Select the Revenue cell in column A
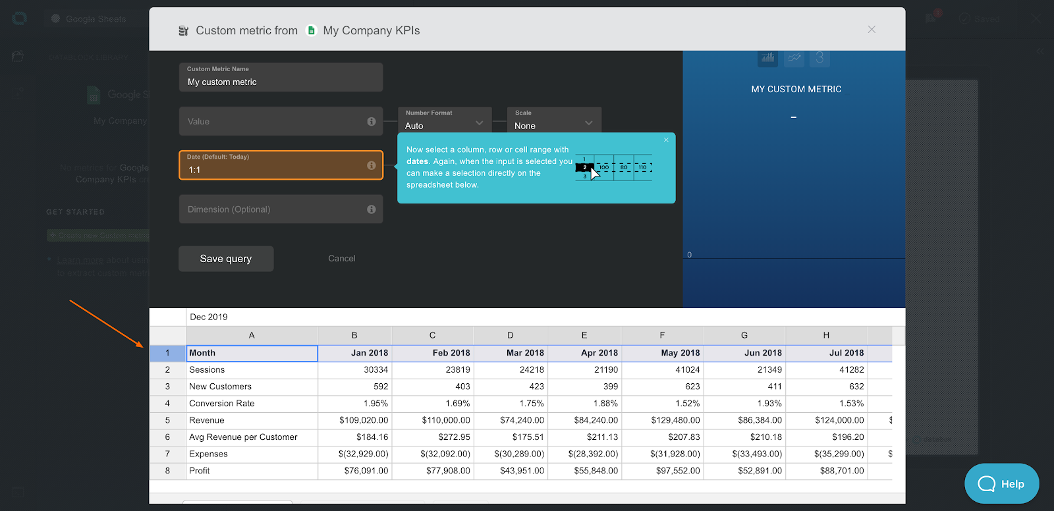This screenshot has width=1054, height=511. pos(251,420)
